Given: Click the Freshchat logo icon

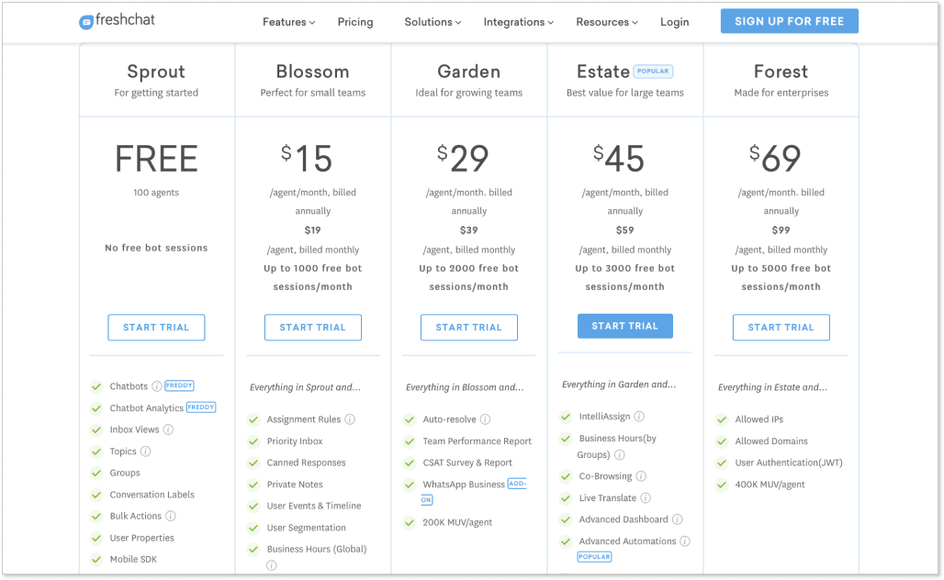Looking at the screenshot, I should 86,22.
